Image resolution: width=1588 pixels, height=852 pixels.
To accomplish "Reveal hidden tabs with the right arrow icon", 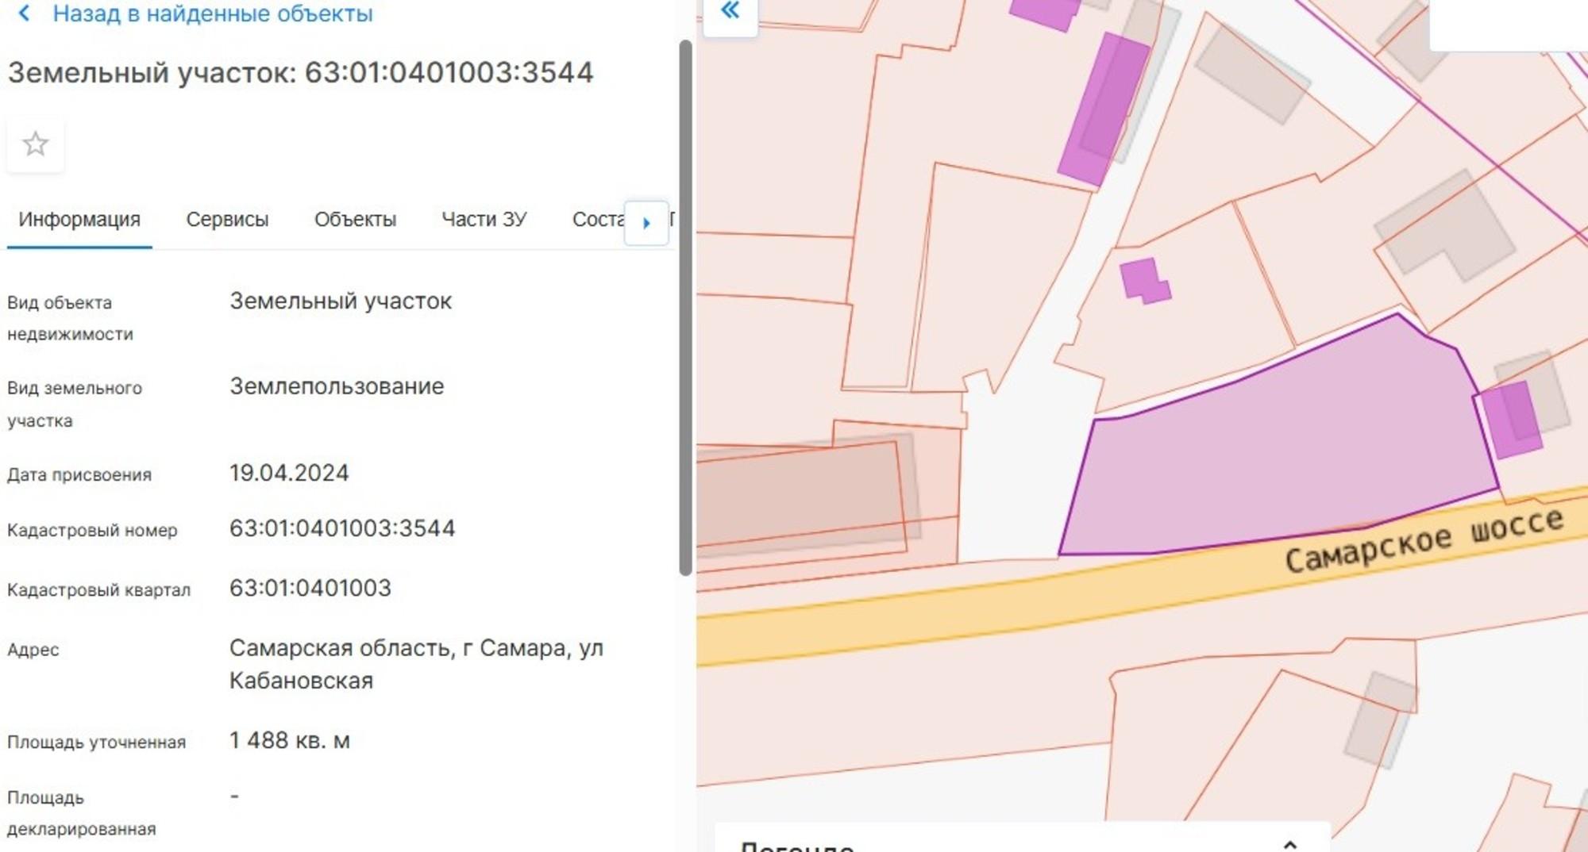I will pyautogui.click(x=647, y=223).
